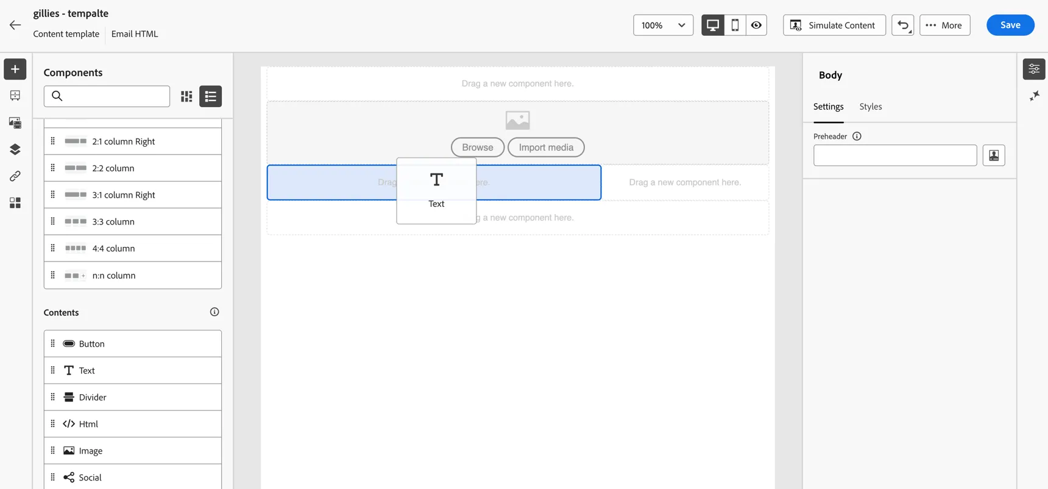Screen dimensions: 1048x489
Task: Select the 3:3 column component
Action: click(x=133, y=221)
